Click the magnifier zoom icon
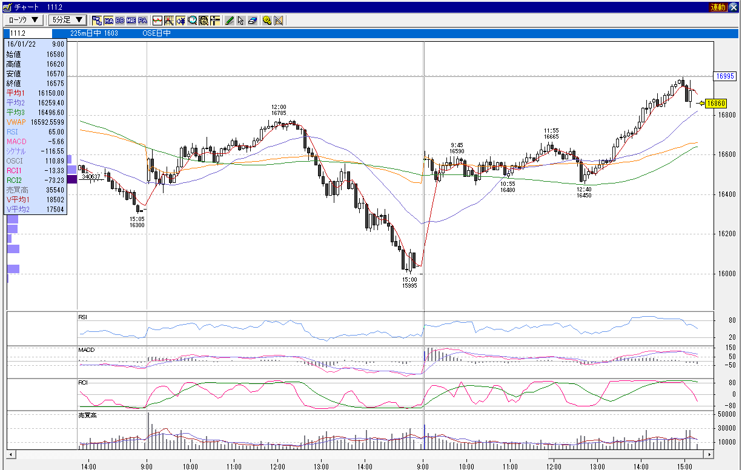This screenshot has height=470, width=742. 192,20
